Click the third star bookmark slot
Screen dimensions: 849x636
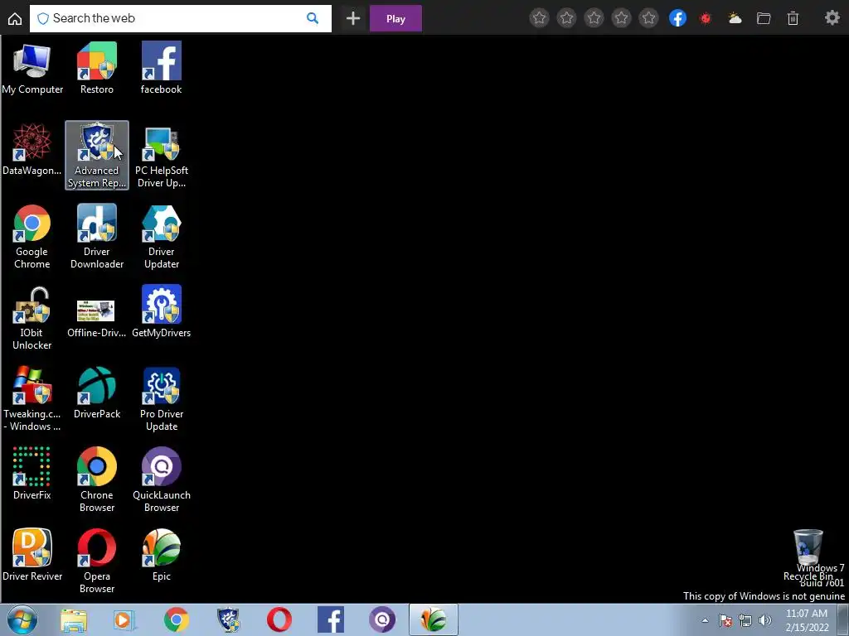pos(594,18)
